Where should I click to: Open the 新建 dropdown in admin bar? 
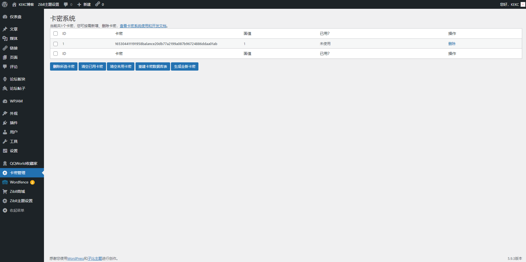[84, 4]
